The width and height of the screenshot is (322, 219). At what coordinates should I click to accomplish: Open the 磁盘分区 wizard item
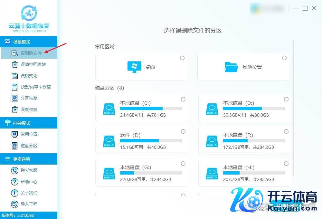coord(29,146)
